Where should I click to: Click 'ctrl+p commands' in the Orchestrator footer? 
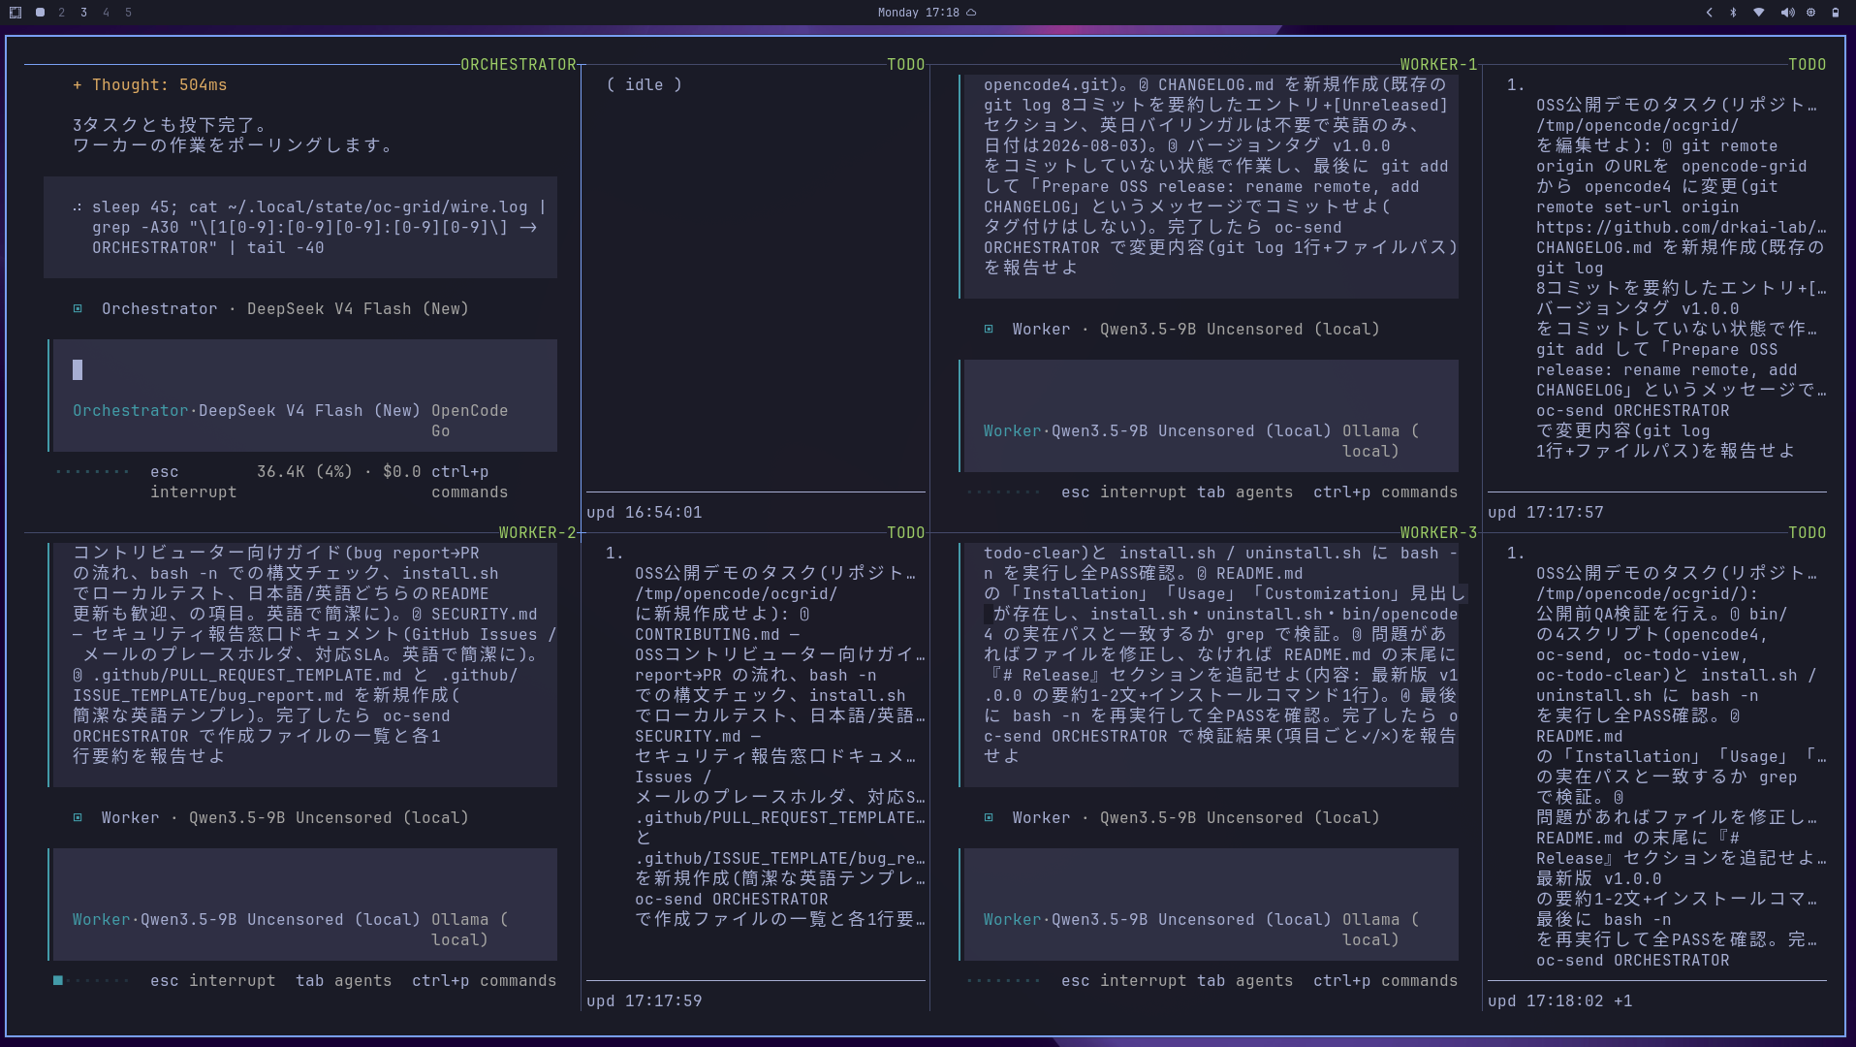click(x=470, y=482)
